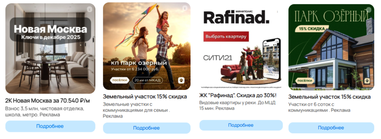Open three-dot menu on Новая Москва ad

pos(89,9)
